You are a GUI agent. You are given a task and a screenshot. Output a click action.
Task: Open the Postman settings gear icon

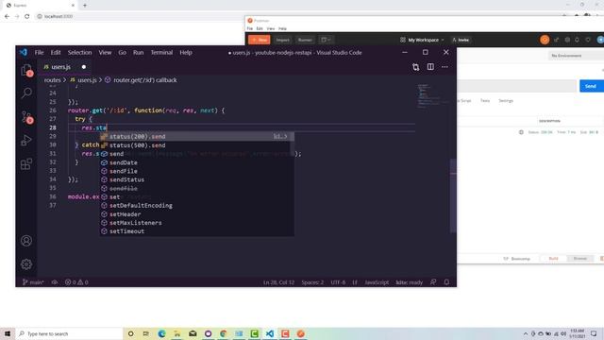[x=567, y=40]
